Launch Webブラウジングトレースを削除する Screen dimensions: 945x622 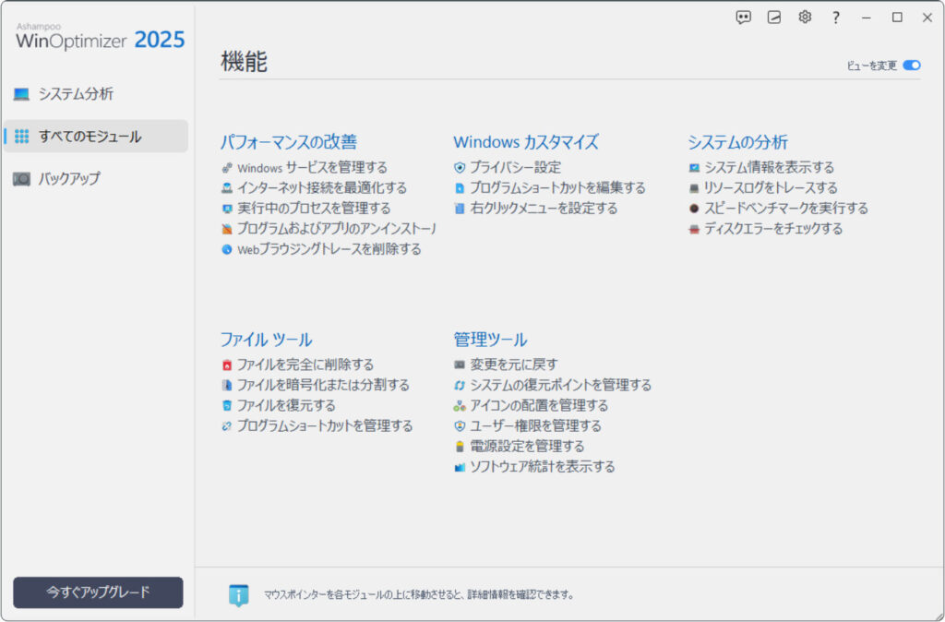pos(329,249)
